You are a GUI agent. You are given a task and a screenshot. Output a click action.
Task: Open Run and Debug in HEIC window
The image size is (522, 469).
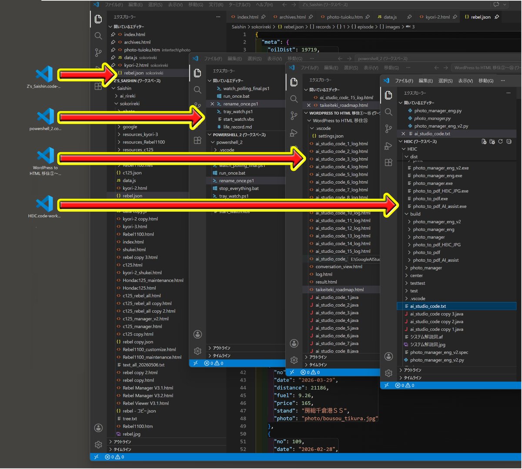tap(388, 146)
